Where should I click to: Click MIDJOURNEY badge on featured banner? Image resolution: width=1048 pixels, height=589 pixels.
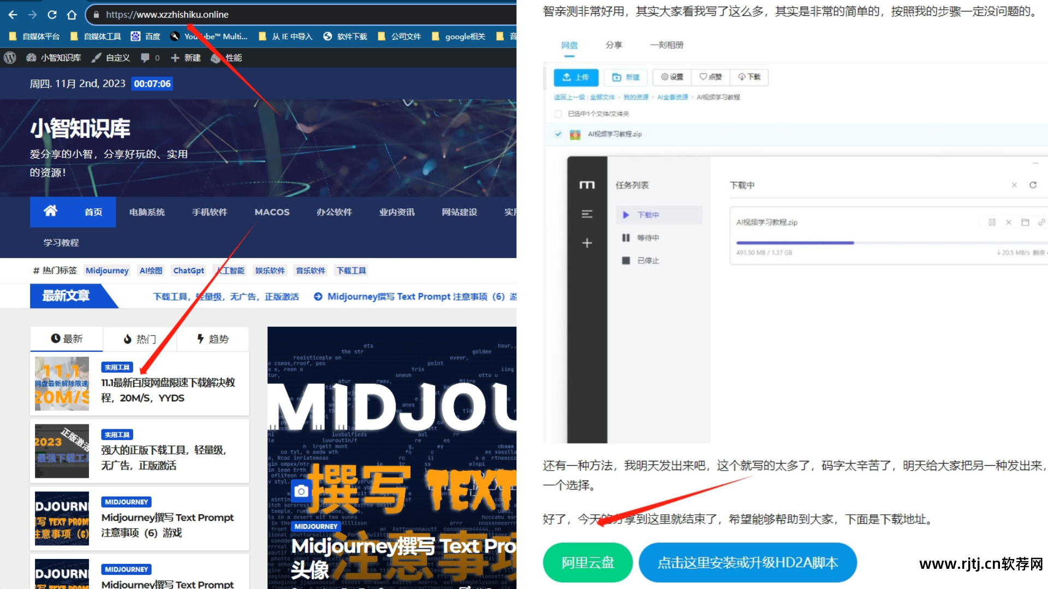pyautogui.click(x=315, y=526)
